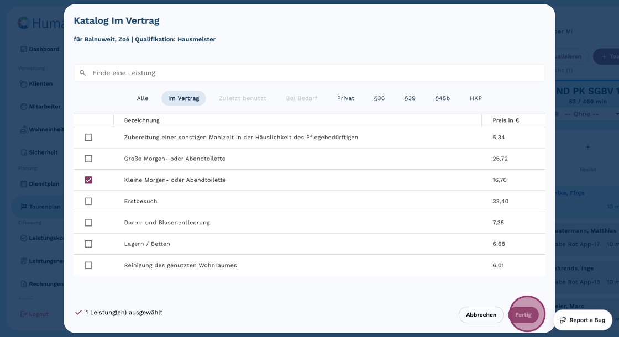The width and height of the screenshot is (619, 337).
Task: Click the Klienten sidebar icon
Action: tap(24, 84)
